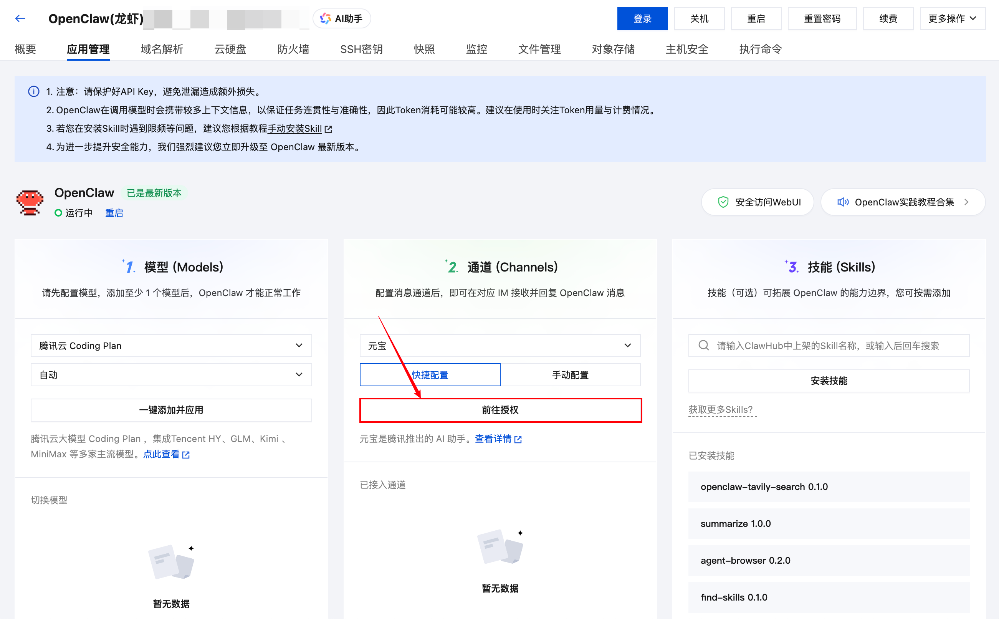999x619 pixels.
Task: Click the speaker icon beside OpenClaw实践教程合集
Action: [x=843, y=202]
